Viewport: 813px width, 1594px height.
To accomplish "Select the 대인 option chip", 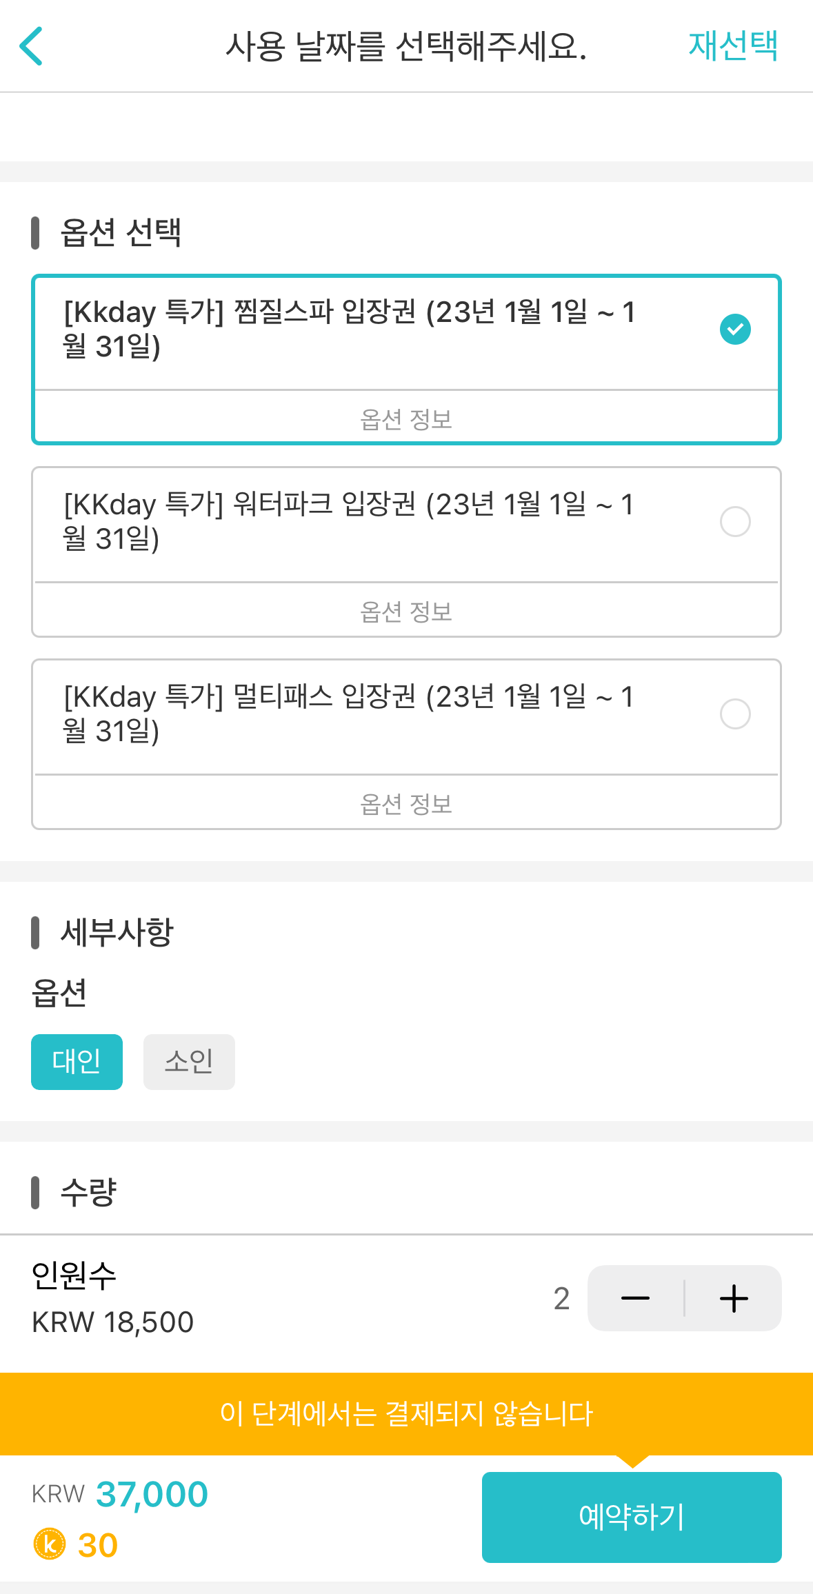I will pyautogui.click(x=77, y=1062).
